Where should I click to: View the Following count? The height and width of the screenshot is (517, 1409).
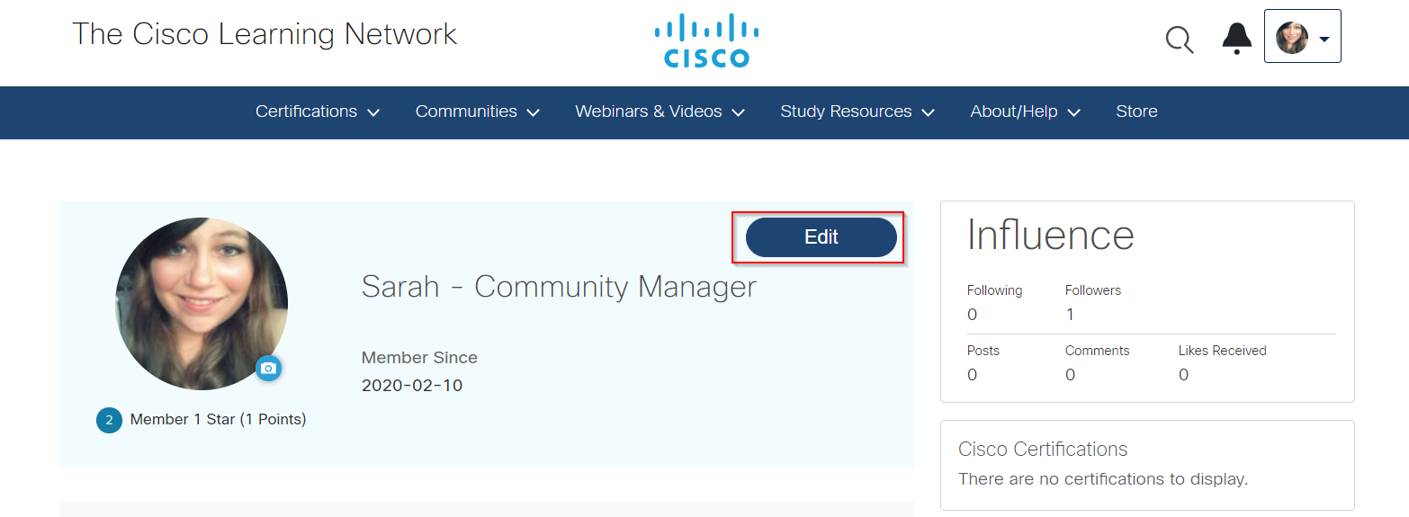tap(972, 315)
